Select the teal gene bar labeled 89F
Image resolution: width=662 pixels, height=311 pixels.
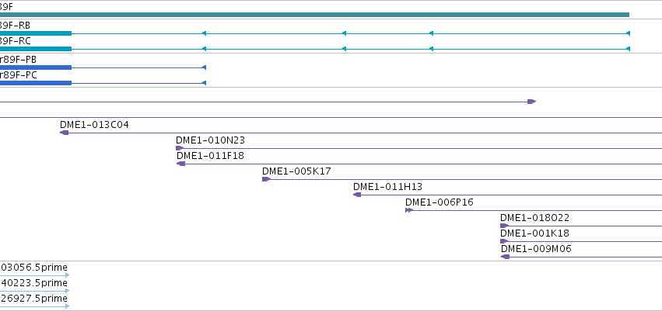point(314,15)
